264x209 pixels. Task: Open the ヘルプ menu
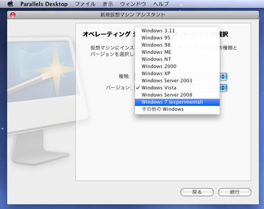(161, 4)
